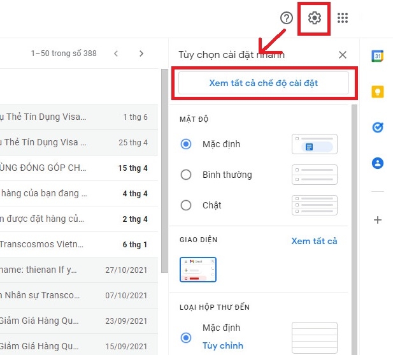The height and width of the screenshot is (355, 393).
Task: Open Google Tasks in side panel
Action: [x=378, y=127]
